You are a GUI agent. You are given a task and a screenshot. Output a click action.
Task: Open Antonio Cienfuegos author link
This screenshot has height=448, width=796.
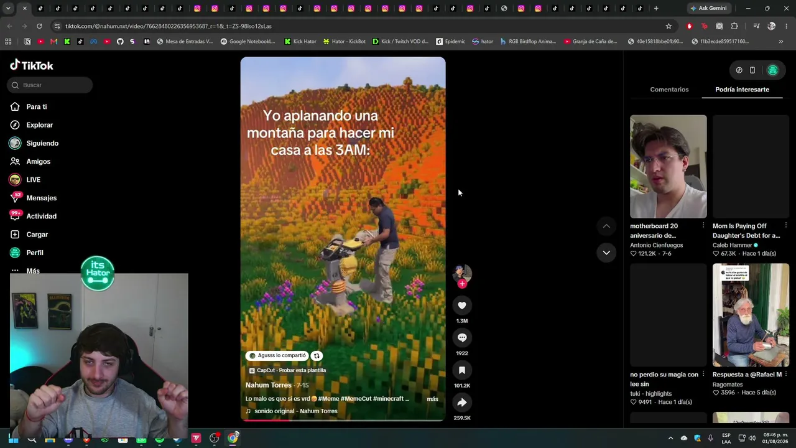tap(657, 245)
